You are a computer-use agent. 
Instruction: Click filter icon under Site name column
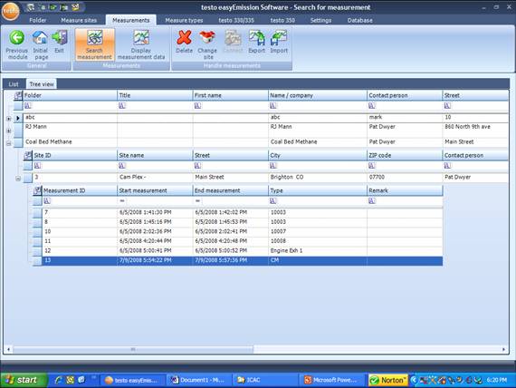point(122,166)
